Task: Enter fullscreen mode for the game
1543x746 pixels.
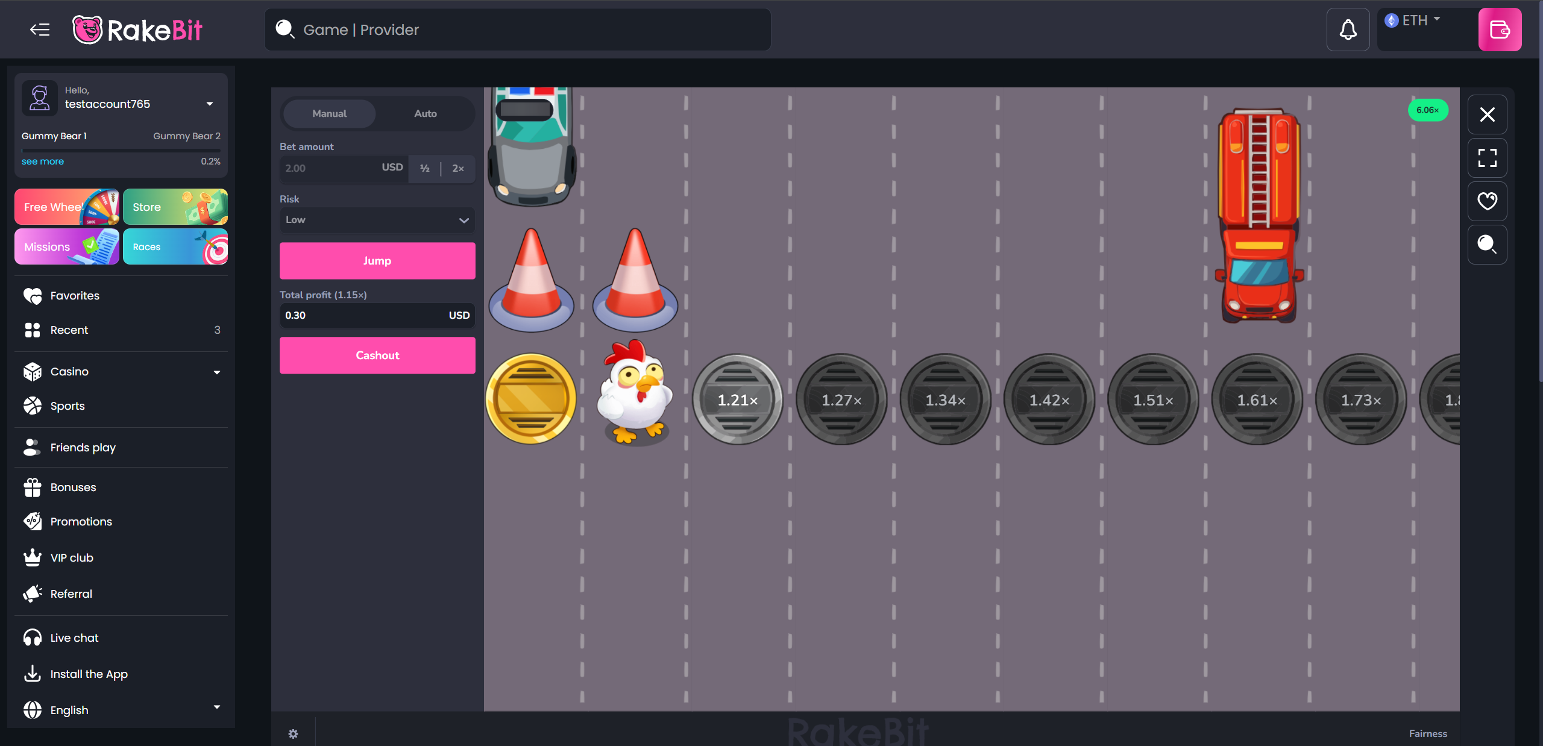Action: pos(1487,158)
